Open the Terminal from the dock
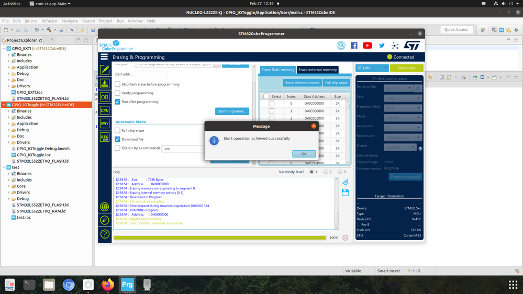The image size is (523, 294). pyautogui.click(x=29, y=285)
